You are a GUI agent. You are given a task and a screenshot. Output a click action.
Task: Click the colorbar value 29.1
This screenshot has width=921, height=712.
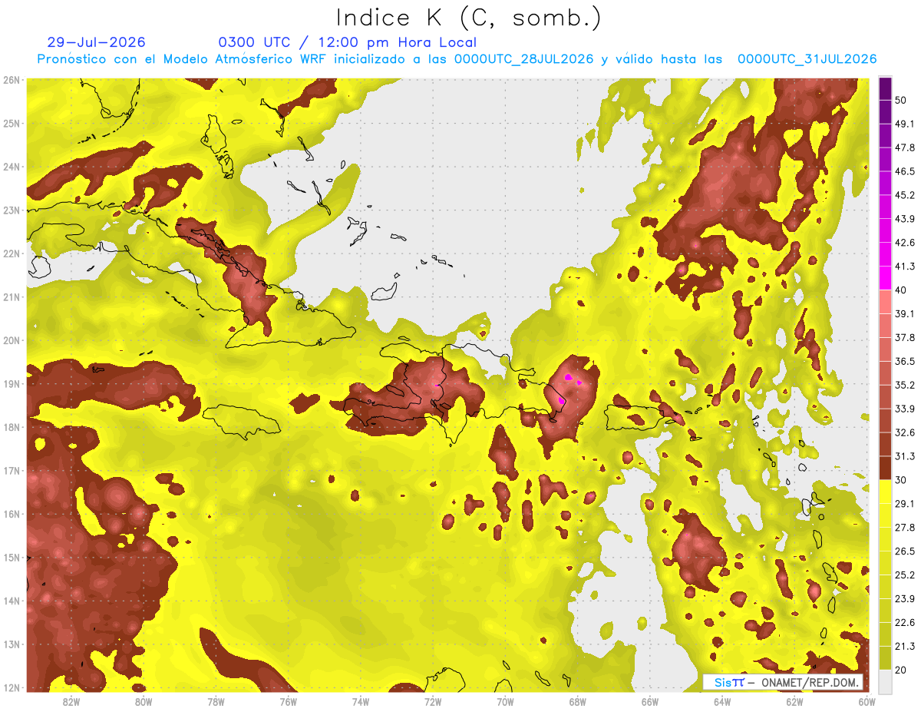[904, 503]
